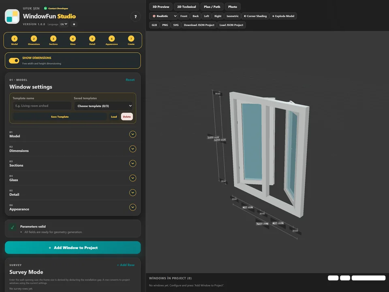
Task: Click Load JSON Project
Action: point(231,25)
